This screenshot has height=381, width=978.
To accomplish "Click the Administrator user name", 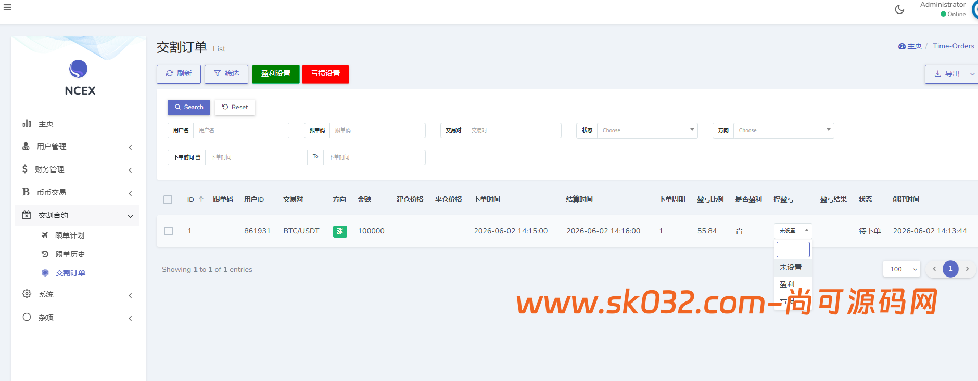I will tap(943, 5).
